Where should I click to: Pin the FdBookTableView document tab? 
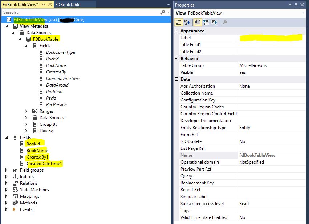point(44,5)
